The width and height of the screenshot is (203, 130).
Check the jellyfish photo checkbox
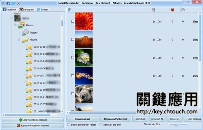73,76
